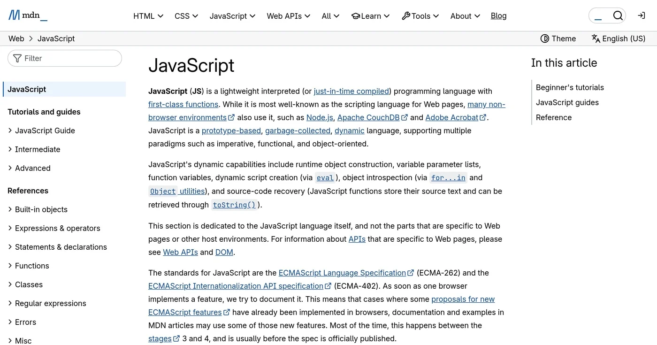The height and width of the screenshot is (345, 657).
Task: Open the Adobe Acrobat external link
Action: click(456, 117)
